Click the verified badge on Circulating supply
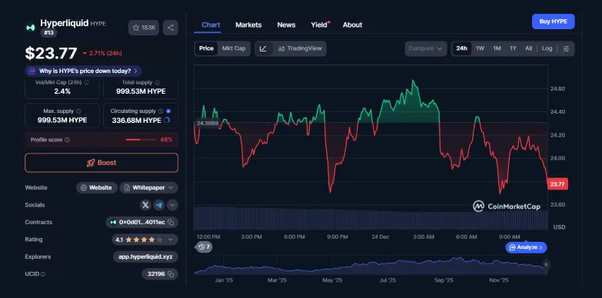This screenshot has width=602, height=298. pyautogui.click(x=168, y=111)
